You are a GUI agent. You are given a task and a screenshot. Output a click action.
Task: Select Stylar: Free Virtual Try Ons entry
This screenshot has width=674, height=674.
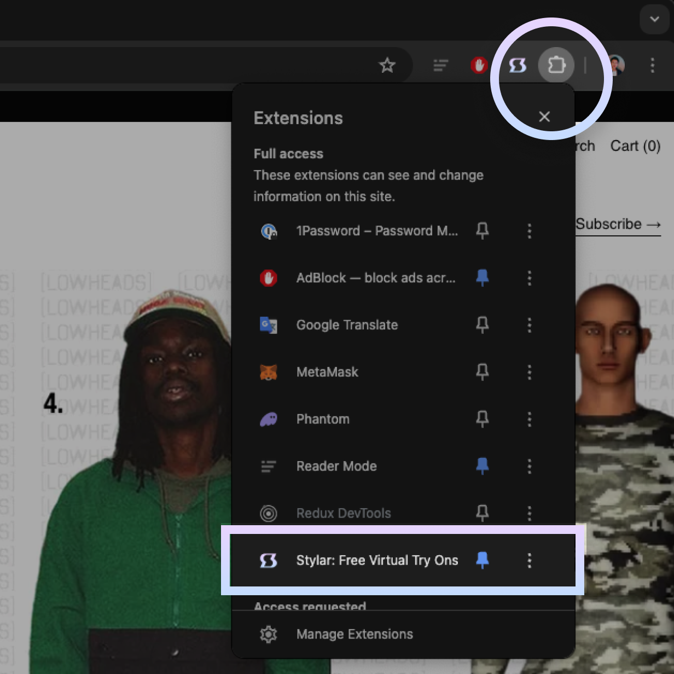[376, 560]
